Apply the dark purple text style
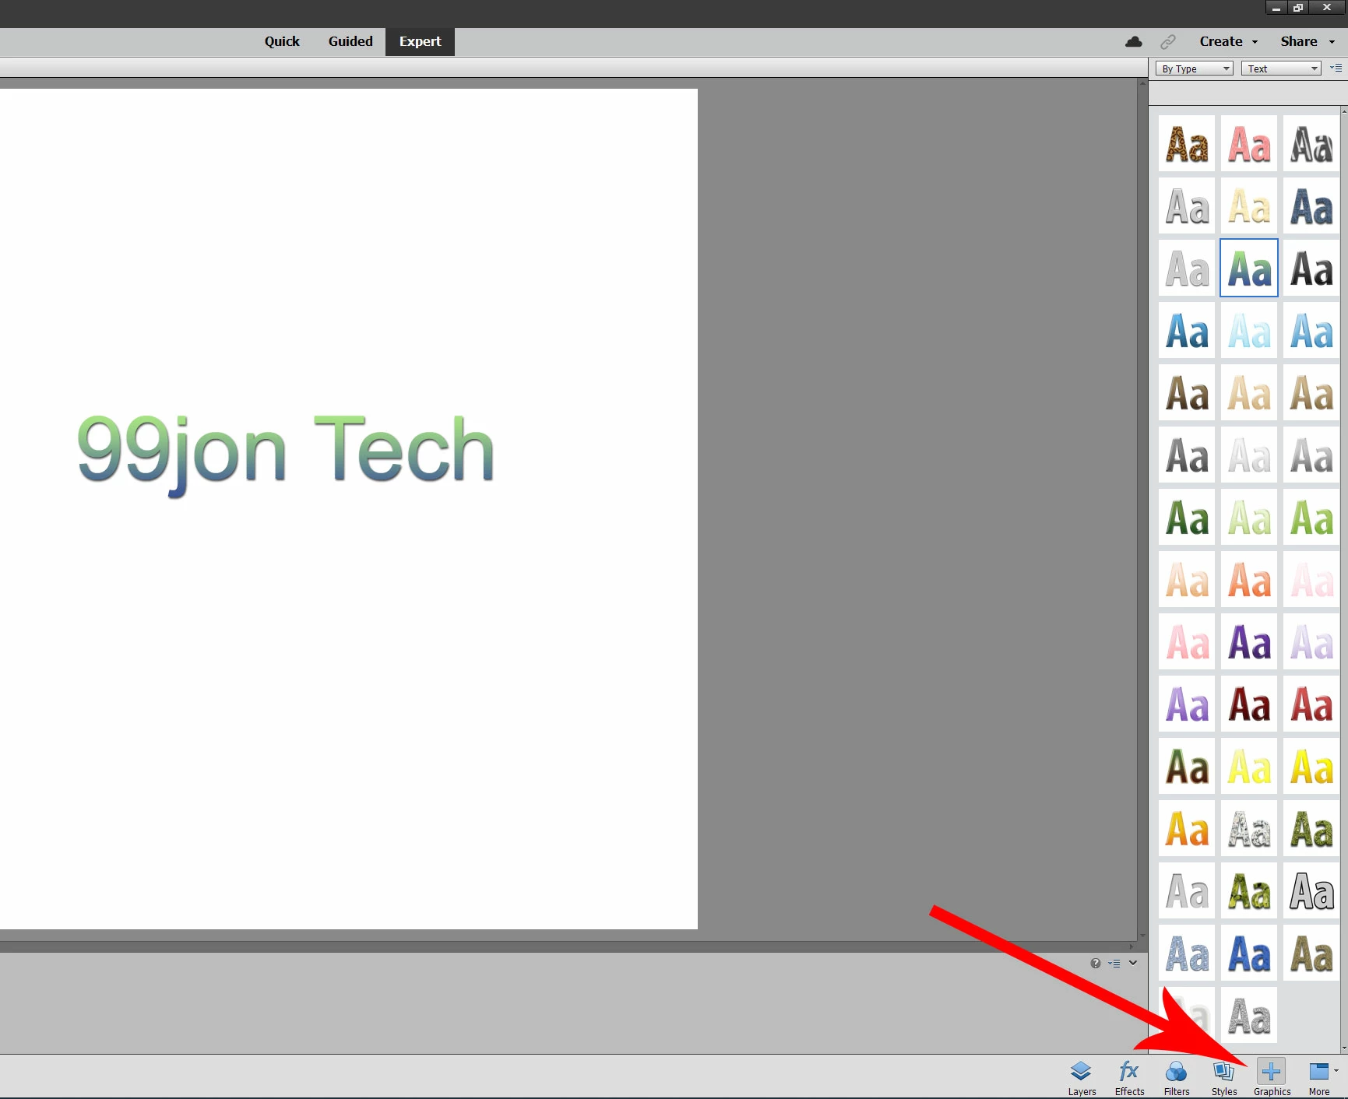1348x1099 pixels. (1249, 642)
